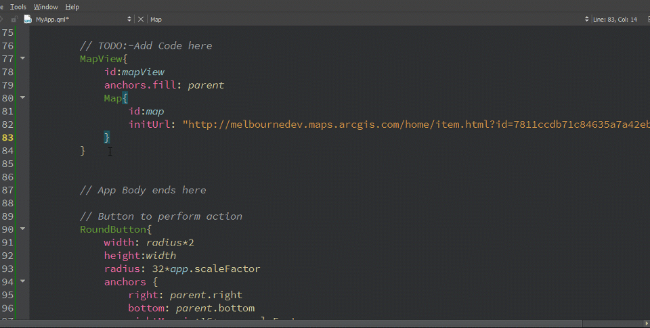The image size is (650, 328).
Task: Click the symbol selector arrows near Line indicator
Action: [x=586, y=19]
